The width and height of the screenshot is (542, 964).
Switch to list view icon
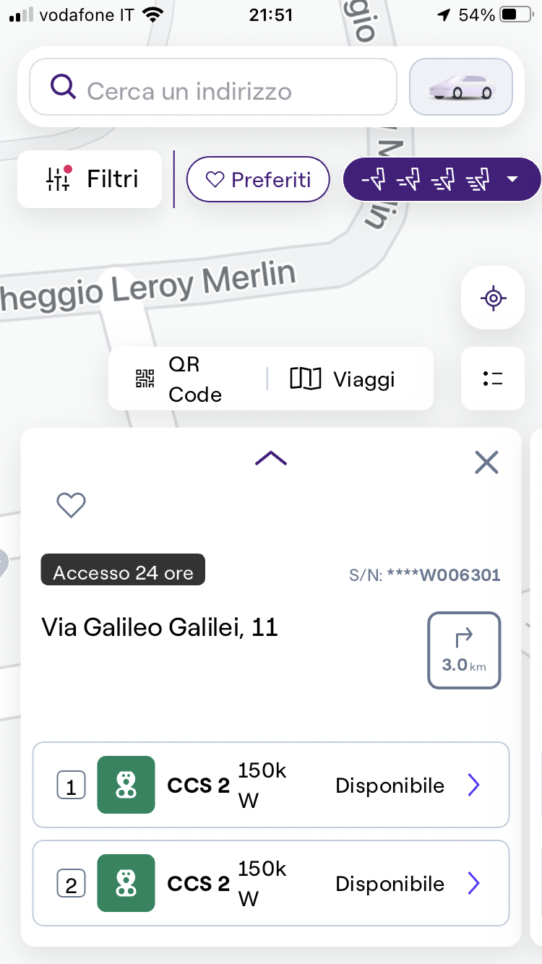493,379
